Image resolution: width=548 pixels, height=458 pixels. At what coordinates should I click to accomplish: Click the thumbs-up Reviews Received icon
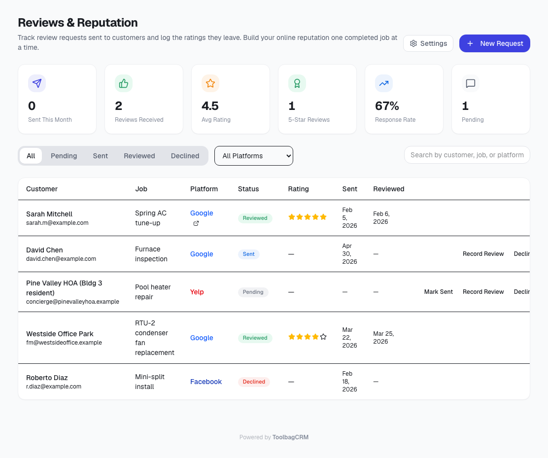click(124, 83)
